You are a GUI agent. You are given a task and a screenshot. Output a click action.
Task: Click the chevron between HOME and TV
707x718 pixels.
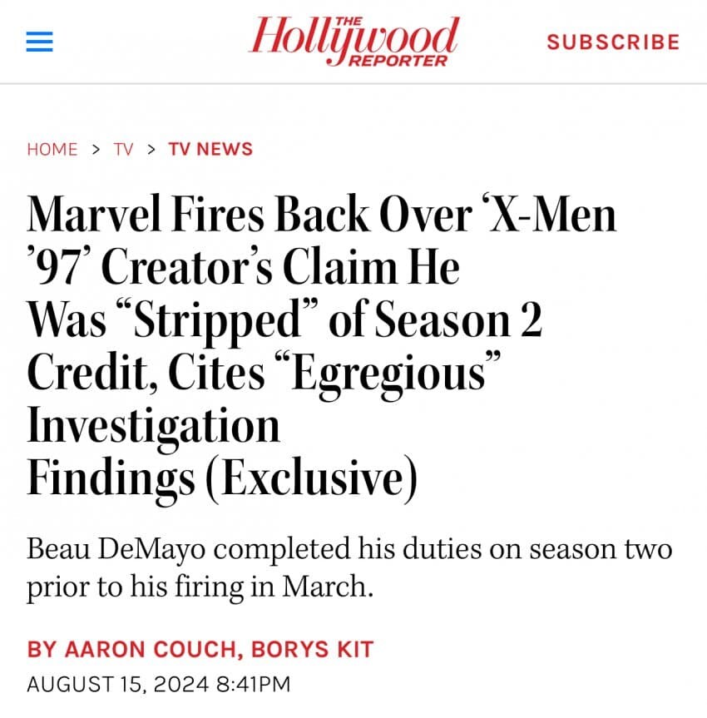[x=96, y=150]
